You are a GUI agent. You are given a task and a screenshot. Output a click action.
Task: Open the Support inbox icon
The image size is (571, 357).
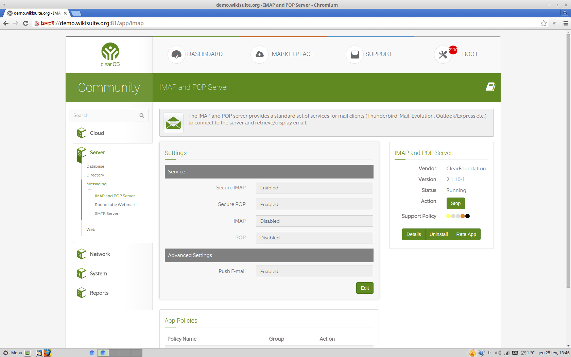(x=354, y=54)
